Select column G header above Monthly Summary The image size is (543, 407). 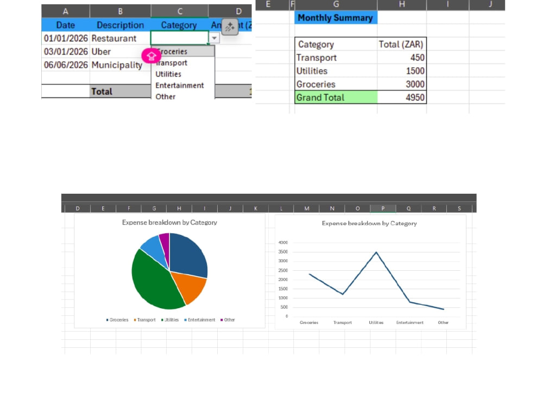coord(336,4)
